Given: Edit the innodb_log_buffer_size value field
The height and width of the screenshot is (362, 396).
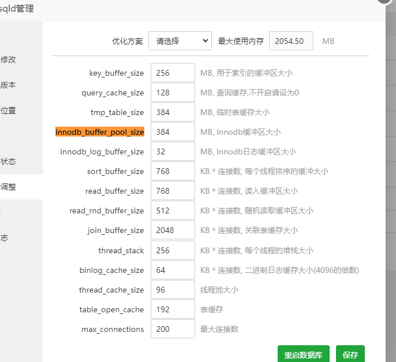Looking at the screenshot, I should pos(173,152).
